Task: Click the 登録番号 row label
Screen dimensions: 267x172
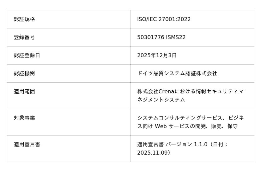Action: click(x=24, y=37)
